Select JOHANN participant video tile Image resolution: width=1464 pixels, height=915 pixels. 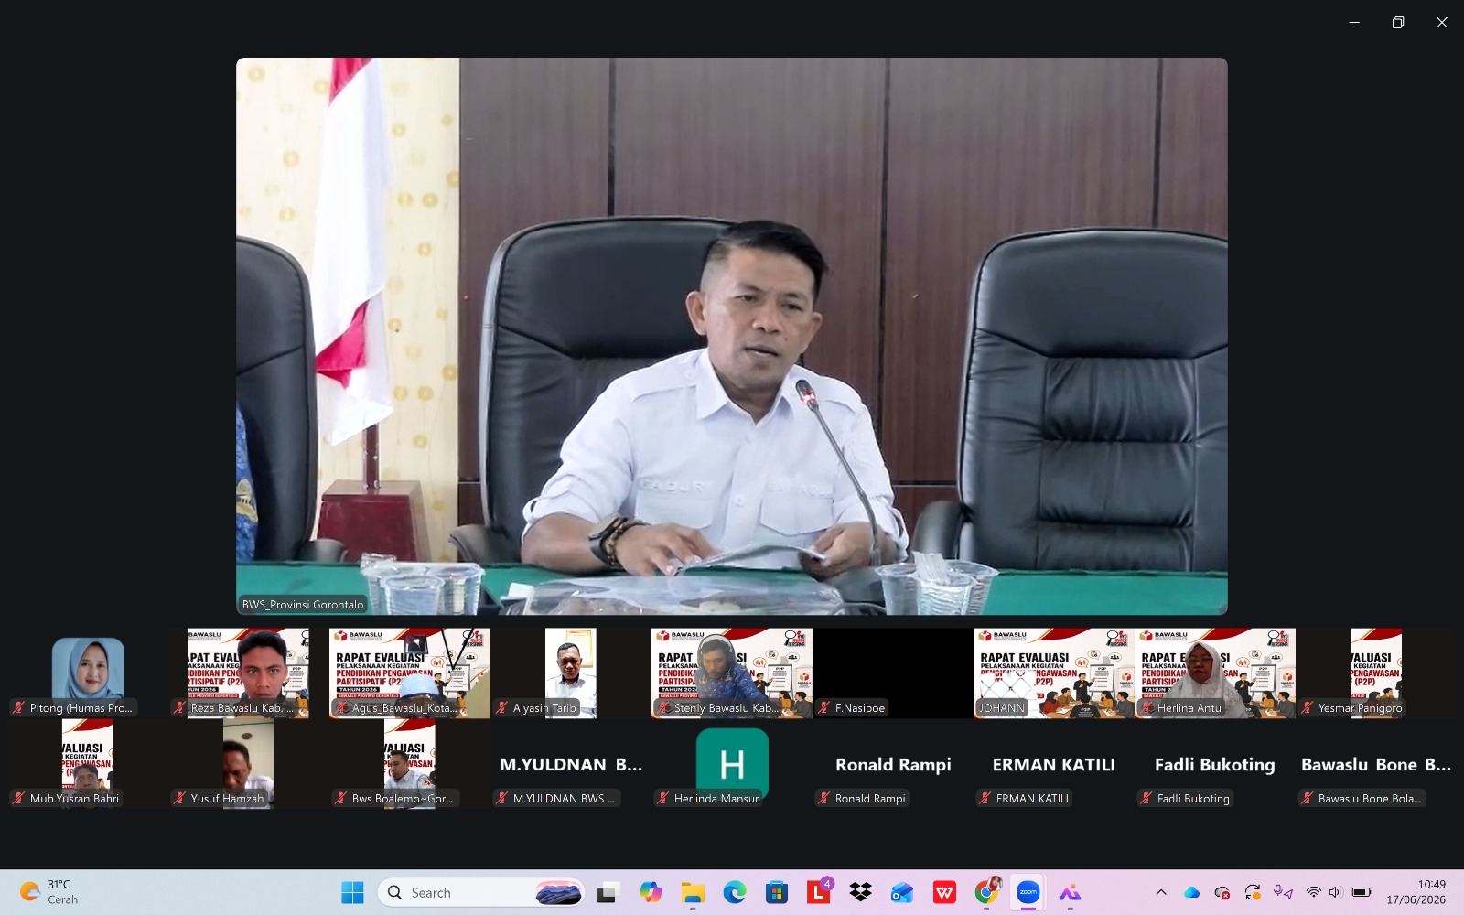(1054, 673)
